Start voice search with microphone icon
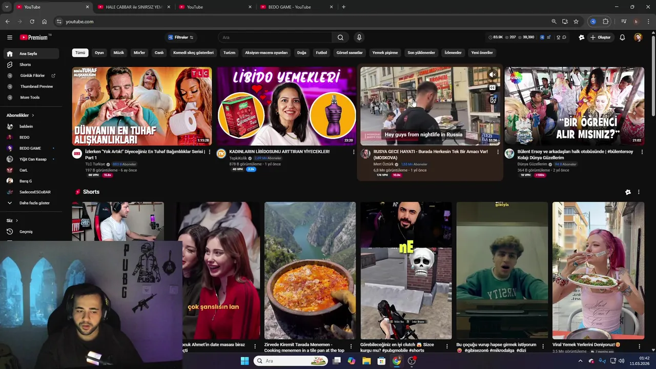The width and height of the screenshot is (656, 369). tap(359, 37)
